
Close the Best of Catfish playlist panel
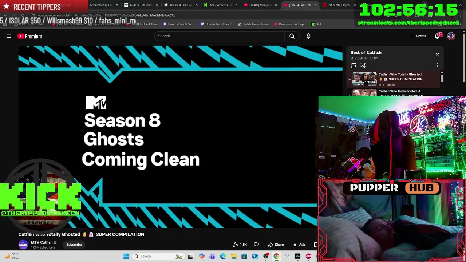[x=437, y=55]
